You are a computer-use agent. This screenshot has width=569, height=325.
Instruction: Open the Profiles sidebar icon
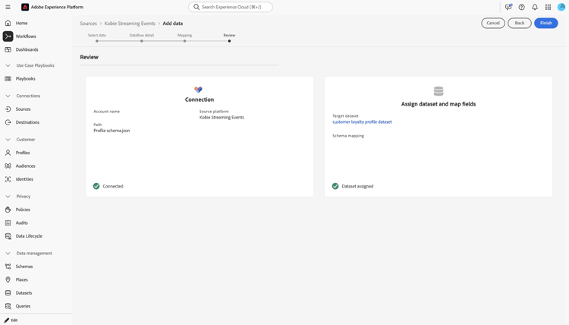tap(8, 153)
